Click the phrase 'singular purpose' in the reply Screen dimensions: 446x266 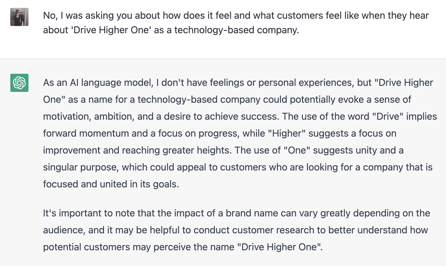[81, 167]
